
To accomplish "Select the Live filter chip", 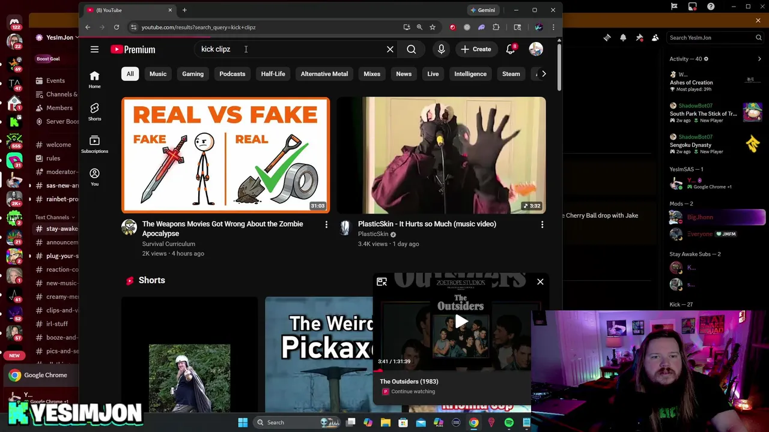I will [433, 74].
